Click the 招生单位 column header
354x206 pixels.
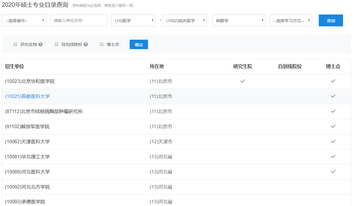click(15, 66)
